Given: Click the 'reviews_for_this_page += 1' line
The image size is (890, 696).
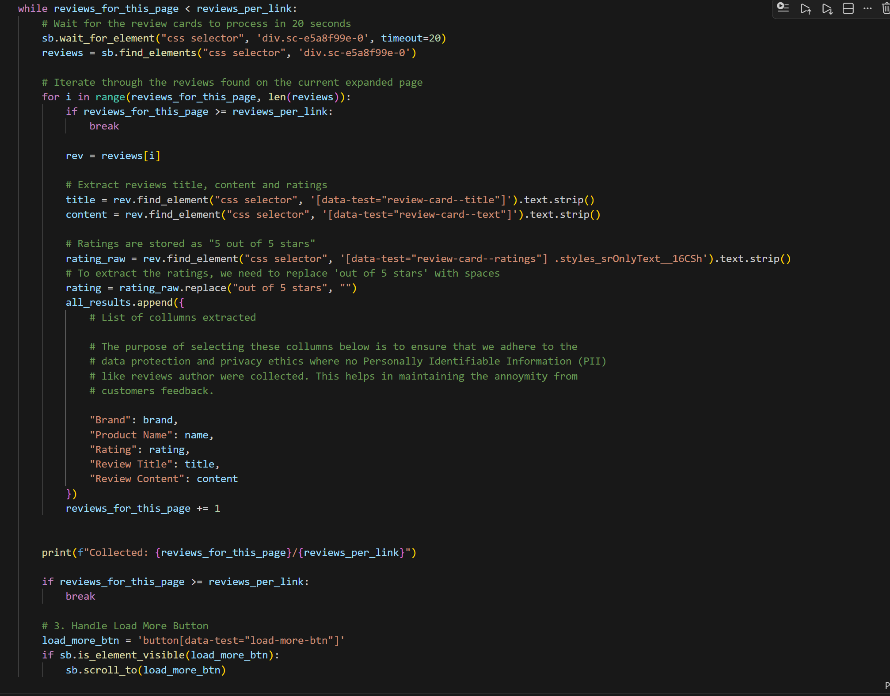Looking at the screenshot, I should (x=142, y=509).
